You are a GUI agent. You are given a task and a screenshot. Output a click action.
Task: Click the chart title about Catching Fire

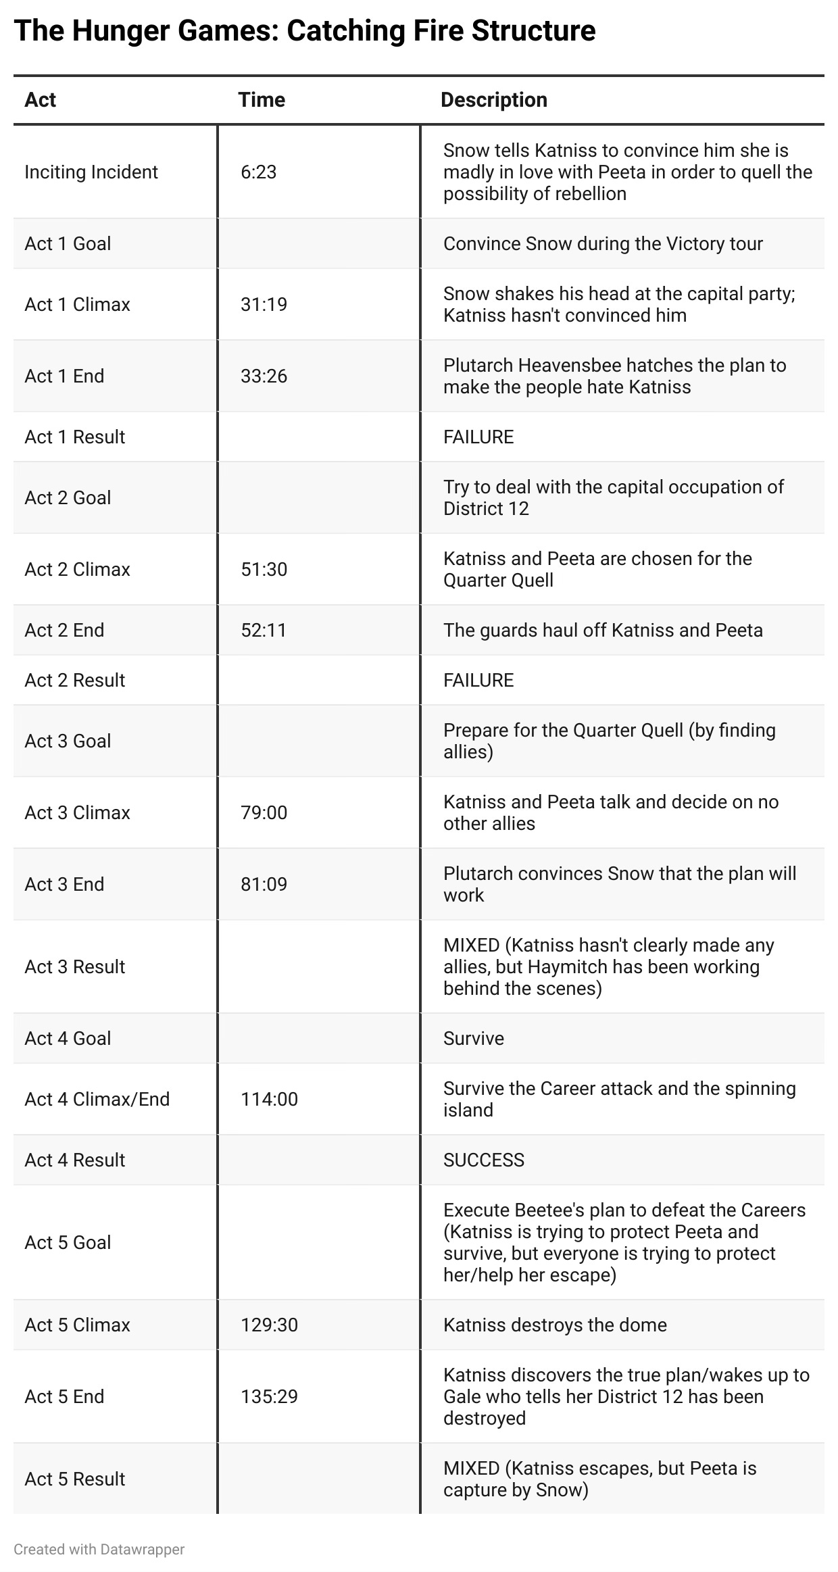coord(304,31)
